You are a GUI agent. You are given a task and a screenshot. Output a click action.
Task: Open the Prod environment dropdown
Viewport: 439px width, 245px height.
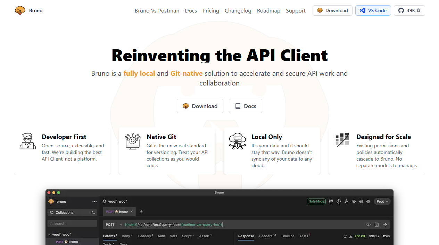(382, 202)
